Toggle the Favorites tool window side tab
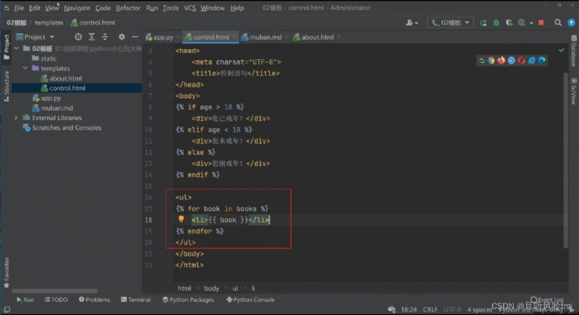The image size is (579, 315). click(x=7, y=272)
